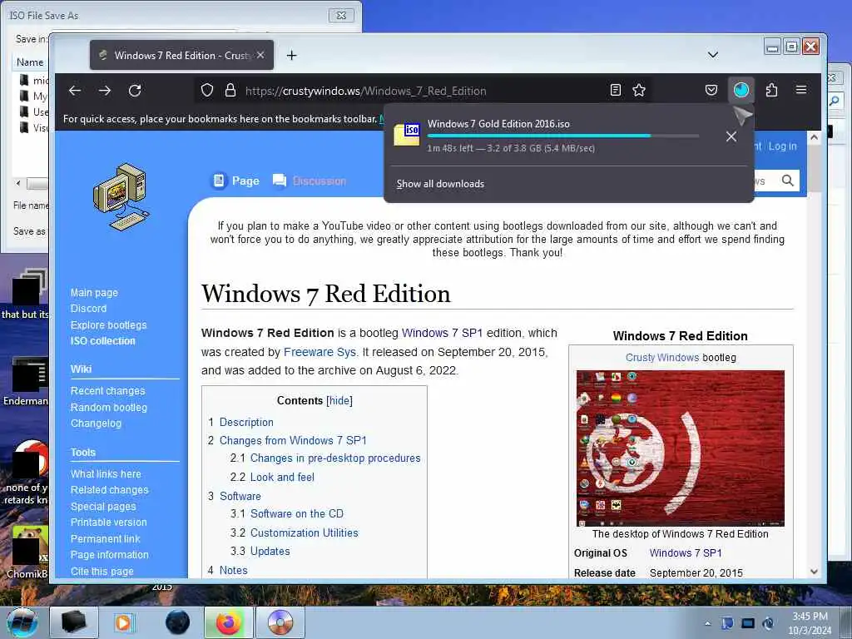852x639 pixels.
Task: Click Permanent link in Tools
Action: [x=106, y=538]
